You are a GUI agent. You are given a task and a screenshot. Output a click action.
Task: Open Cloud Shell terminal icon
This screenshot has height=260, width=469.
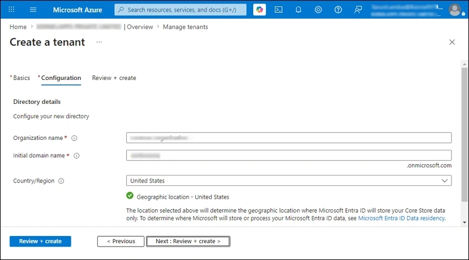click(278, 9)
